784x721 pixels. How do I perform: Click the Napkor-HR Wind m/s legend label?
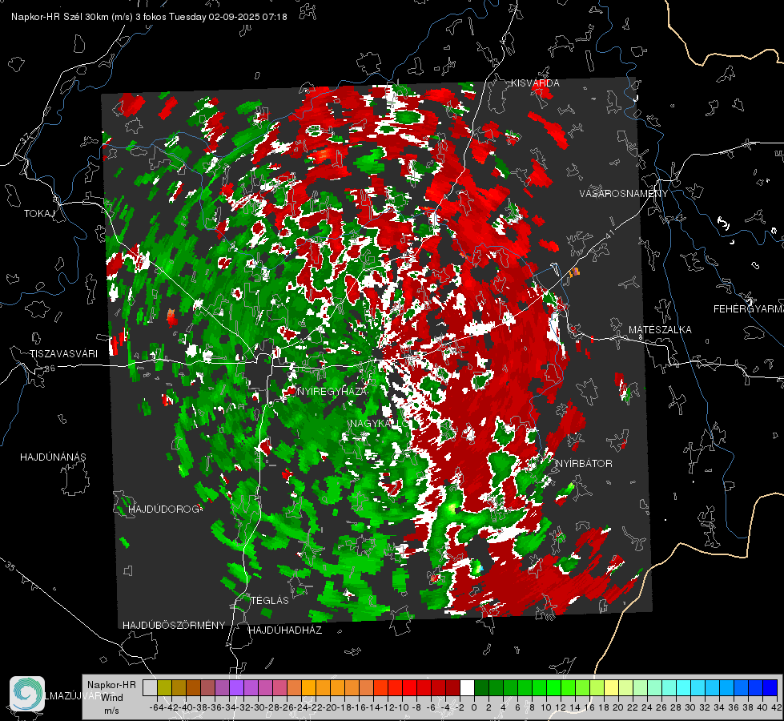click(111, 698)
